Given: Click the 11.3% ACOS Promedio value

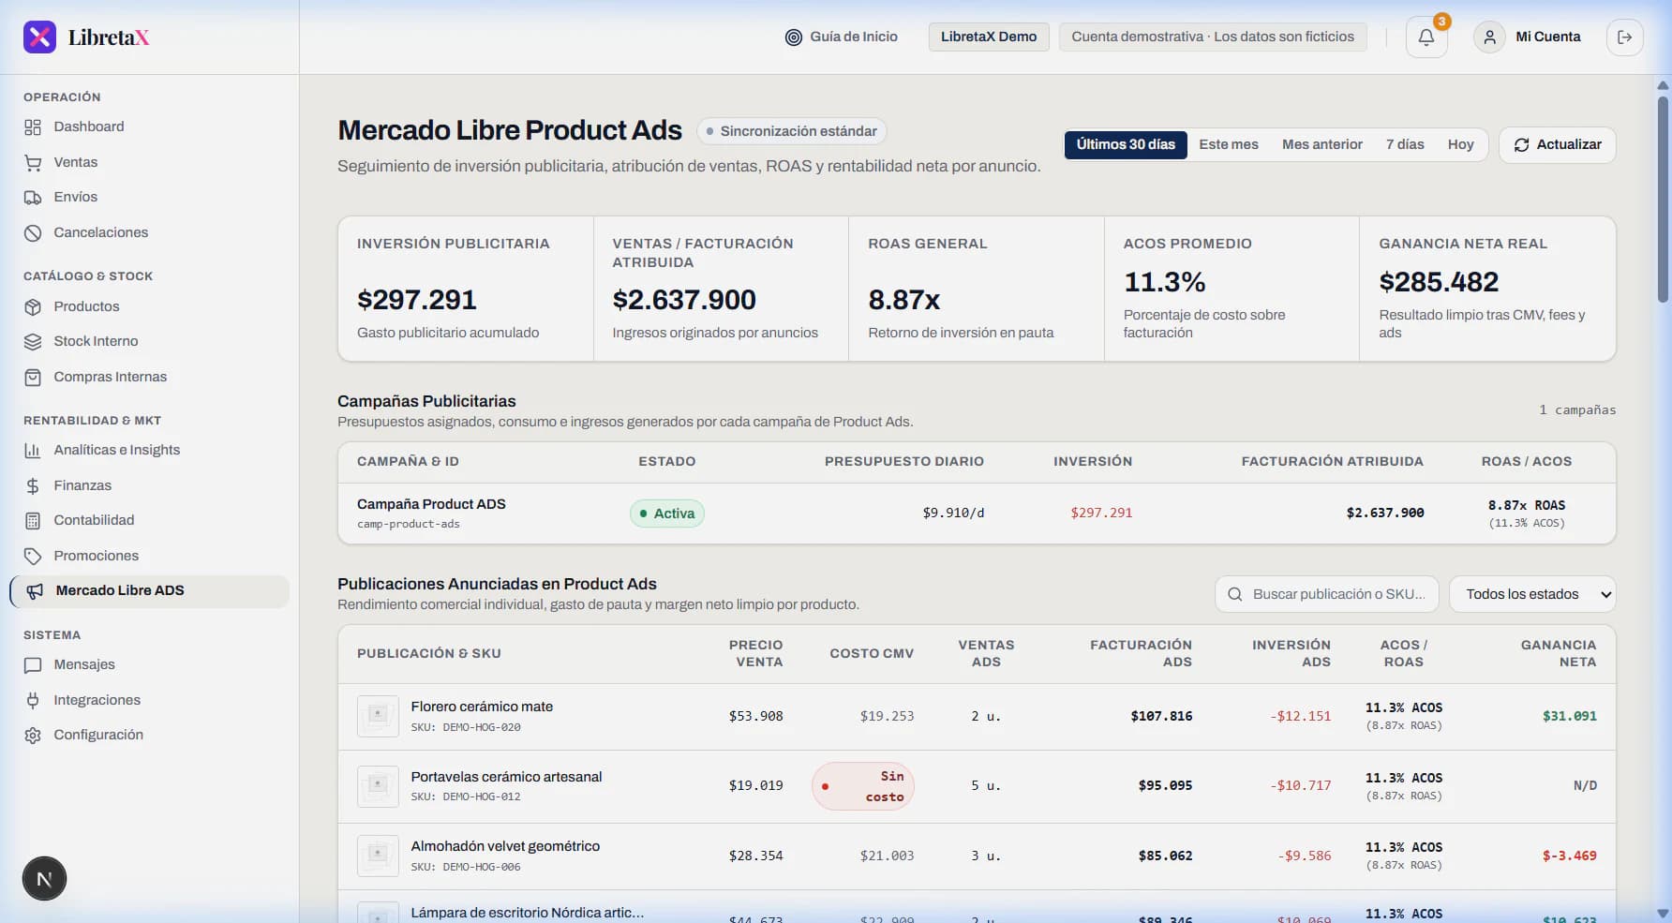Looking at the screenshot, I should pos(1165,282).
